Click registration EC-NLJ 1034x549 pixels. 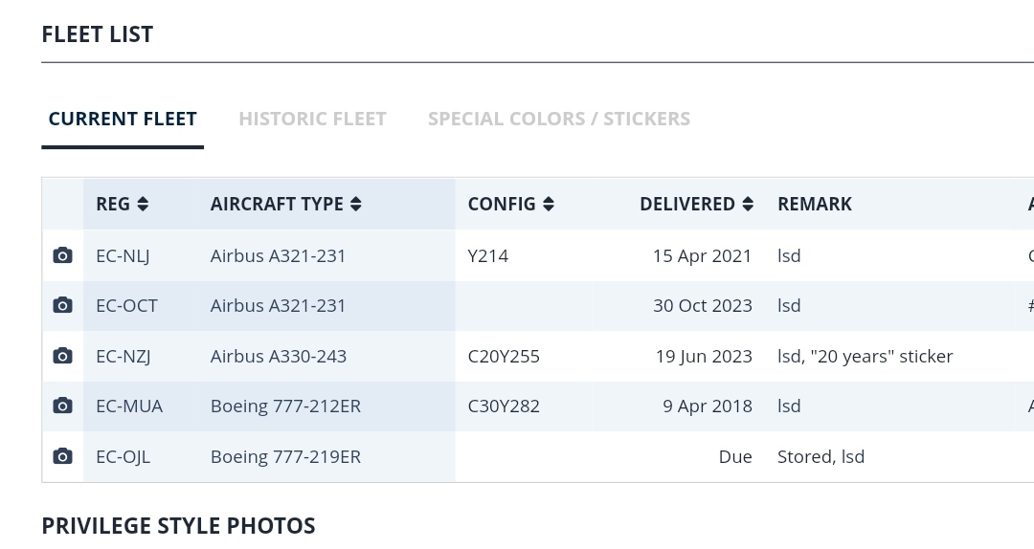click(x=123, y=255)
